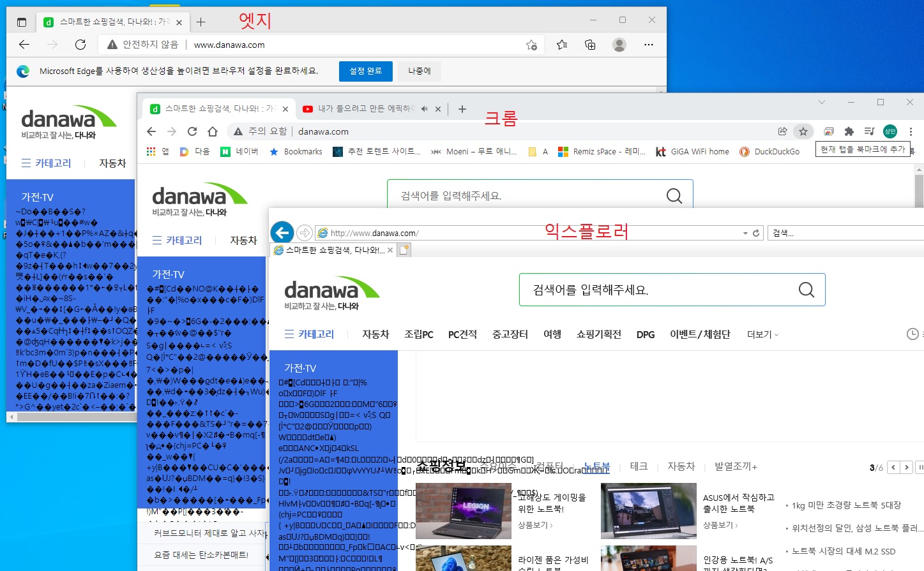The image size is (924, 571).
Task: Open the Chrome three-dot menu
Action: click(x=911, y=131)
